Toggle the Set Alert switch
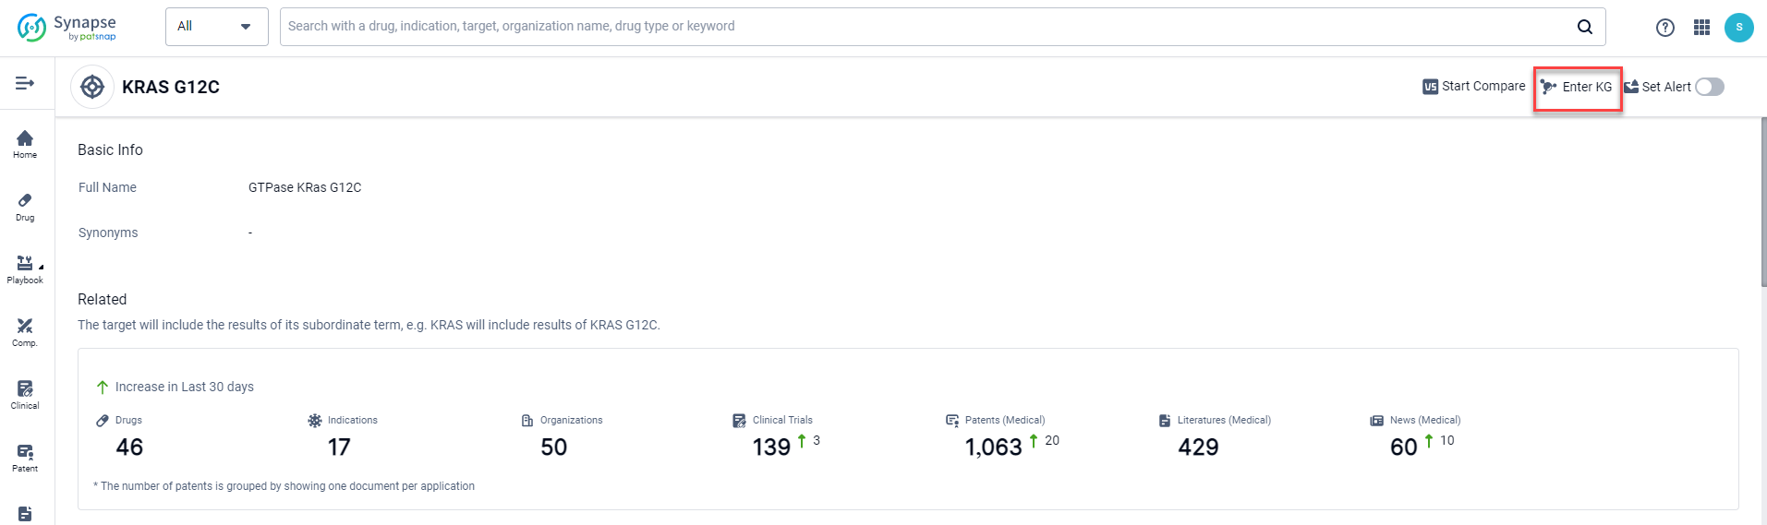Image resolution: width=1767 pixels, height=525 pixels. click(x=1709, y=87)
